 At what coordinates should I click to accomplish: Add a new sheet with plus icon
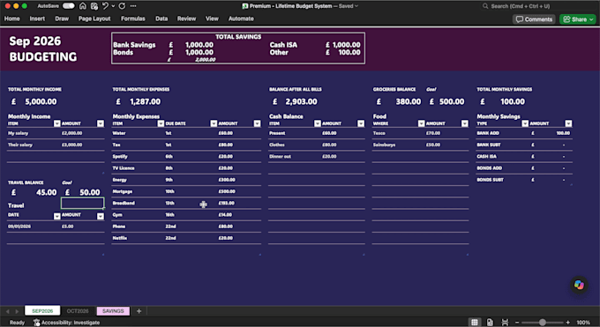click(x=139, y=311)
